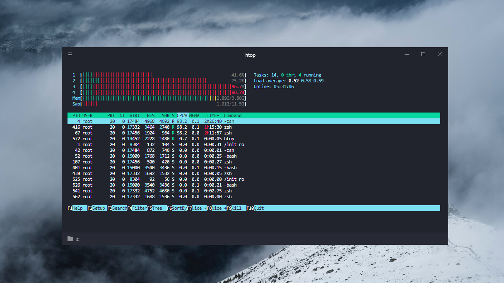Click F1 Help in function bar

77,208
